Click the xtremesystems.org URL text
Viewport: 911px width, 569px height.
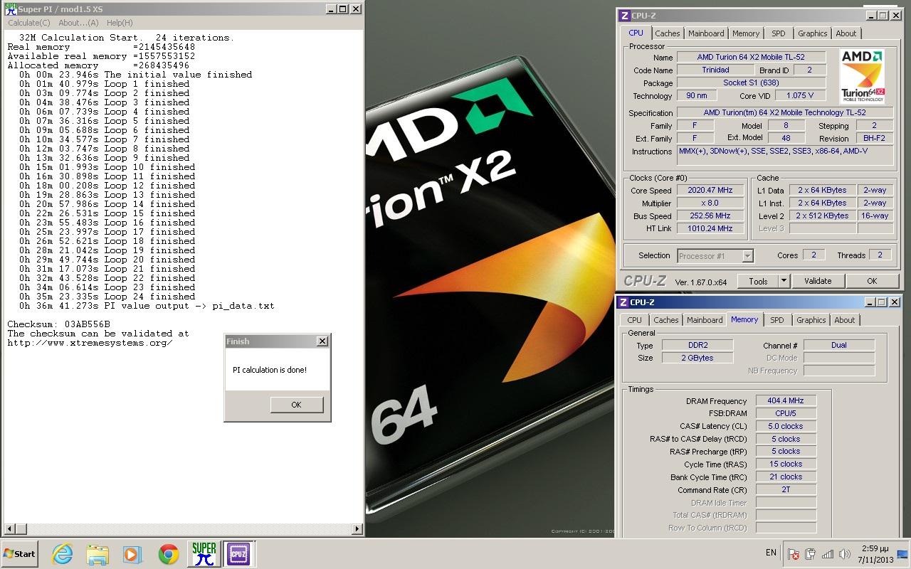[x=90, y=343]
